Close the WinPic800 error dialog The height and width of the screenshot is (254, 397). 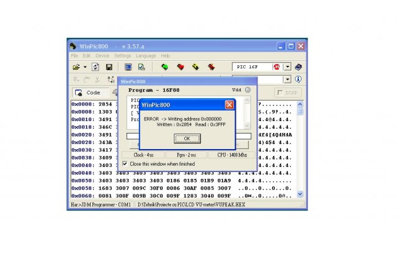tap(230, 105)
